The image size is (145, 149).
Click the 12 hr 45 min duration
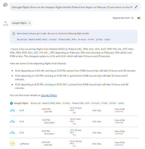pos(76,130)
